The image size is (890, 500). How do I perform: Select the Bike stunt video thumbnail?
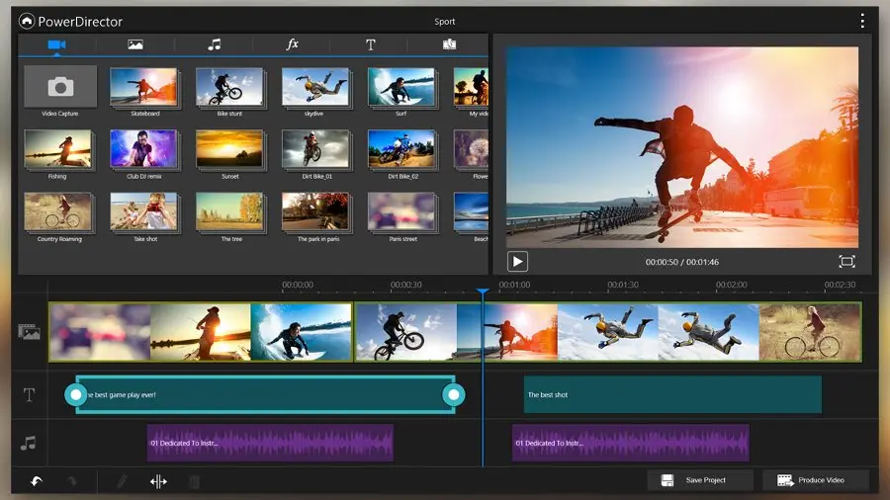[229, 87]
